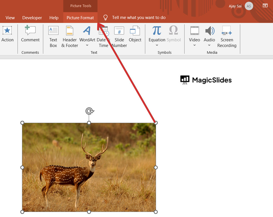The width and height of the screenshot is (273, 217).
Task: Click the Action star icon
Action: pyautogui.click(x=7, y=31)
